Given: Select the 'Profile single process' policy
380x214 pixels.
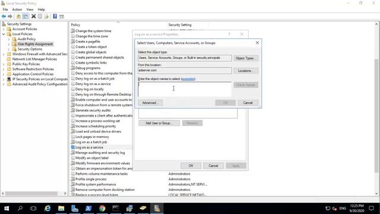Looking at the screenshot, I should point(91,179).
